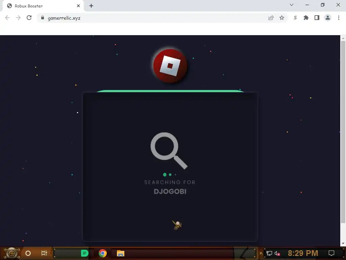This screenshot has height=260, width=346.
Task: Open Extensions puzzle menu
Action: point(306,18)
